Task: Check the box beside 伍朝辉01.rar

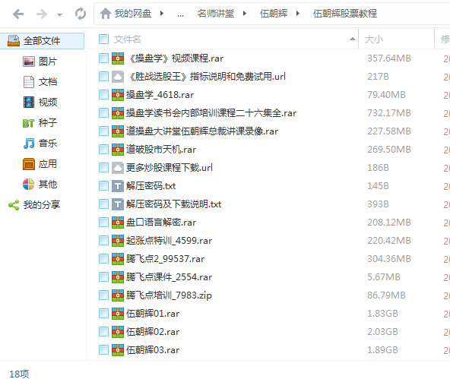Action: coord(103,314)
